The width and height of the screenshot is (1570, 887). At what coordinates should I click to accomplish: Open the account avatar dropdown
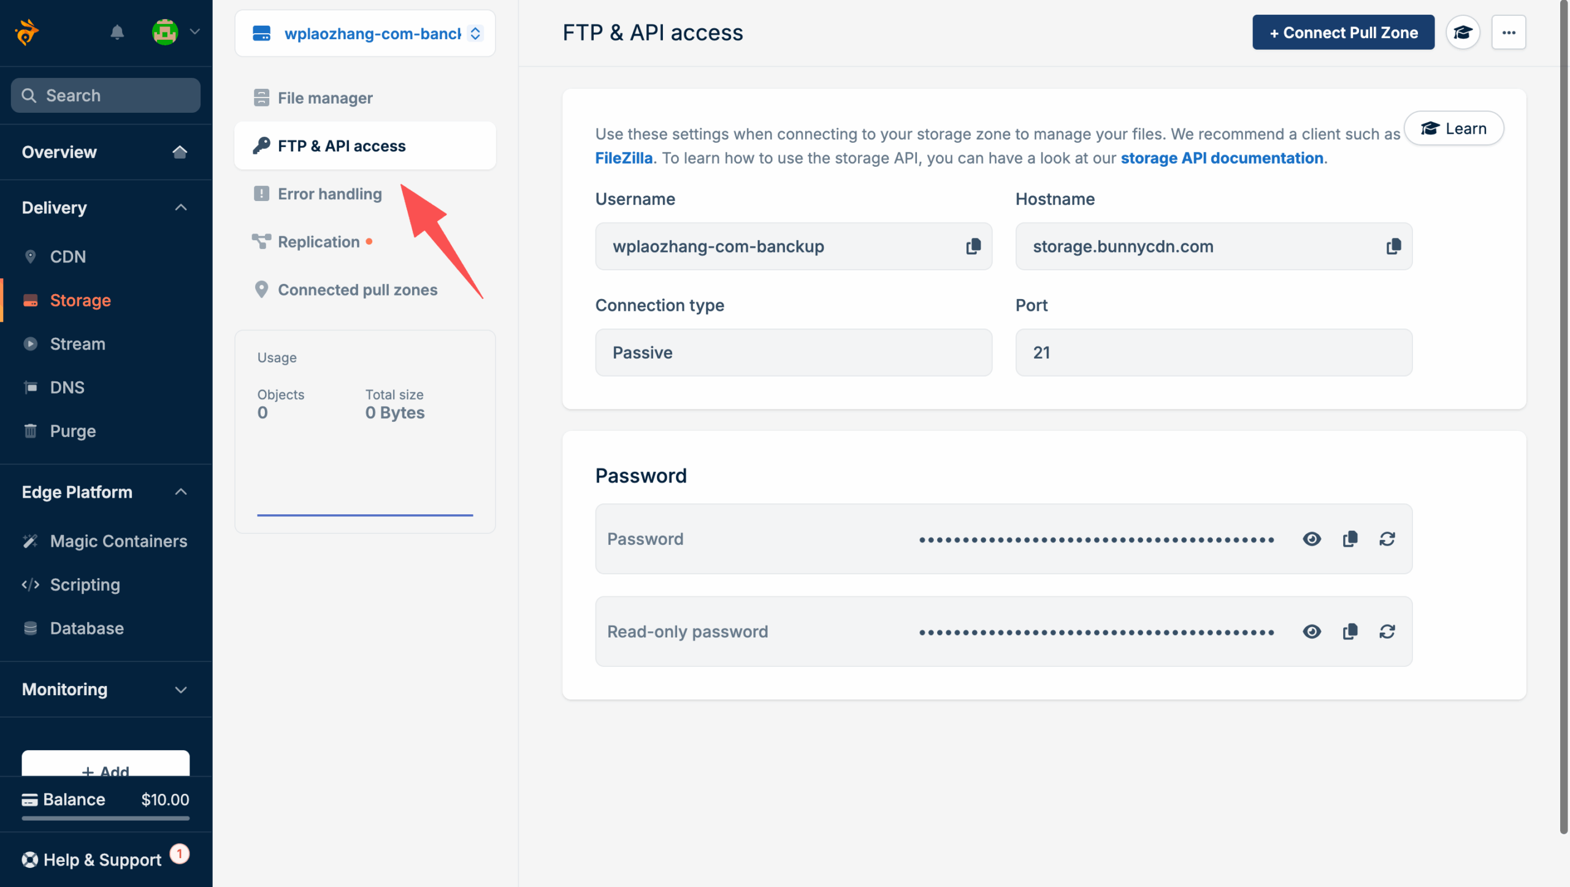coord(175,32)
